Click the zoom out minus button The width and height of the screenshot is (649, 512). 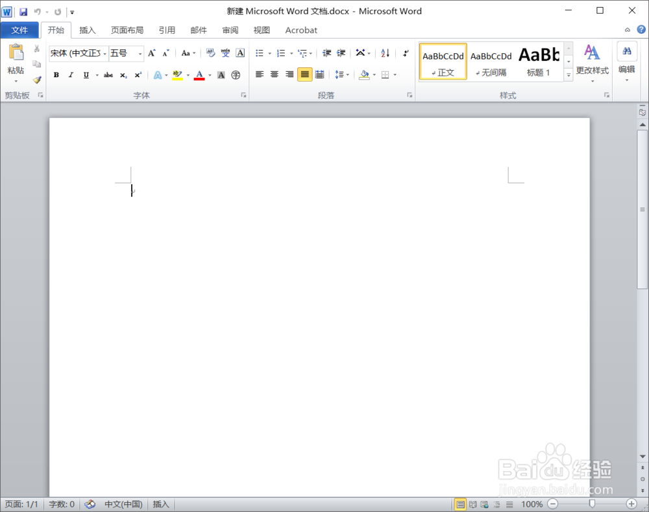552,504
